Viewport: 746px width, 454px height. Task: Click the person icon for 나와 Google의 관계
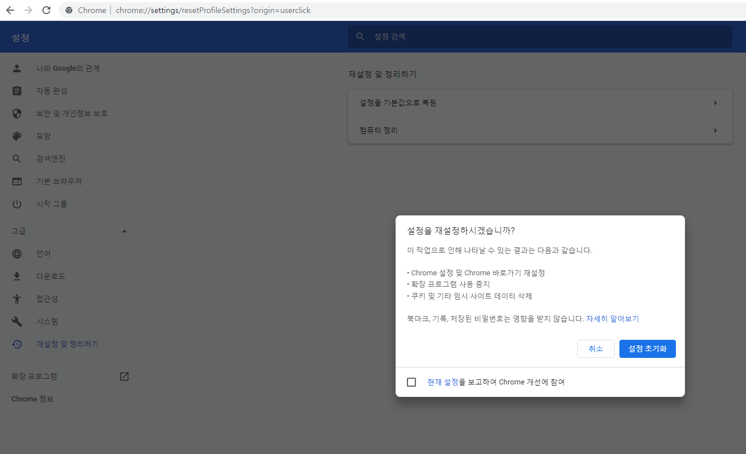click(x=17, y=68)
